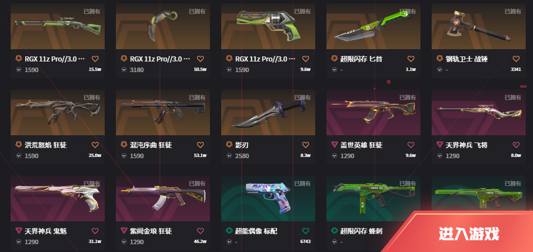Click the 超能偶像 标配 pistol image
Image resolution: width=533 pixels, height=252 pixels.
(x=268, y=199)
